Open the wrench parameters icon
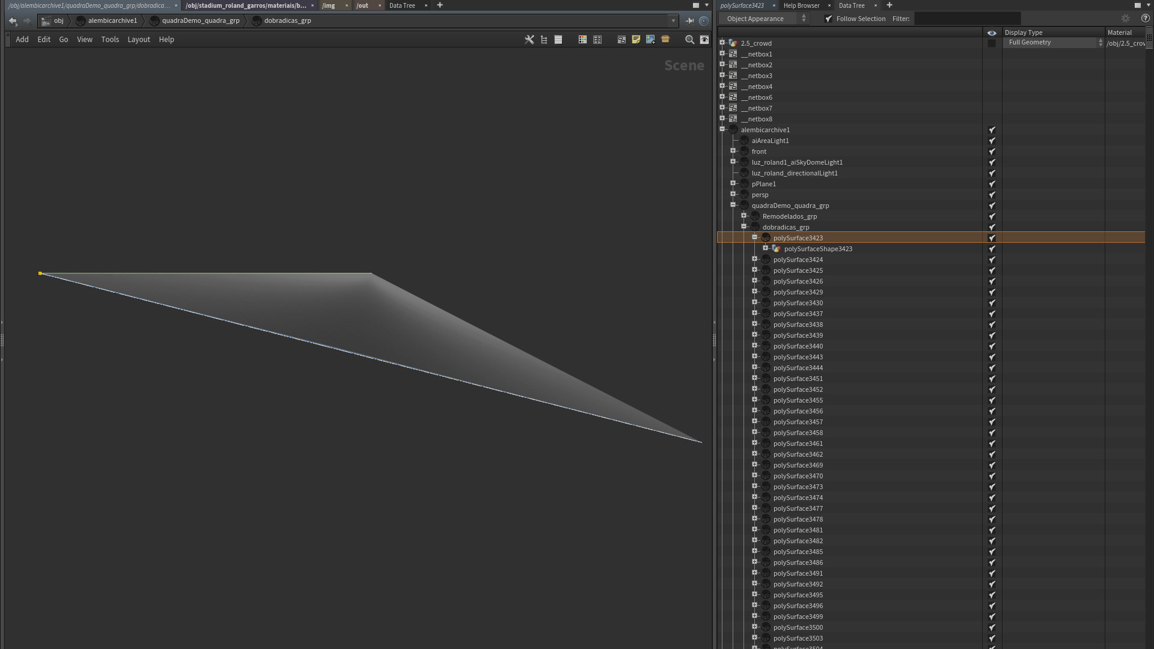The width and height of the screenshot is (1154, 649). pos(529,40)
